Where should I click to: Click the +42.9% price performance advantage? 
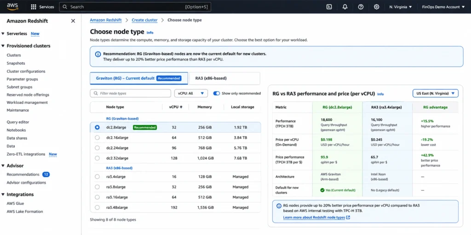(x=427, y=155)
